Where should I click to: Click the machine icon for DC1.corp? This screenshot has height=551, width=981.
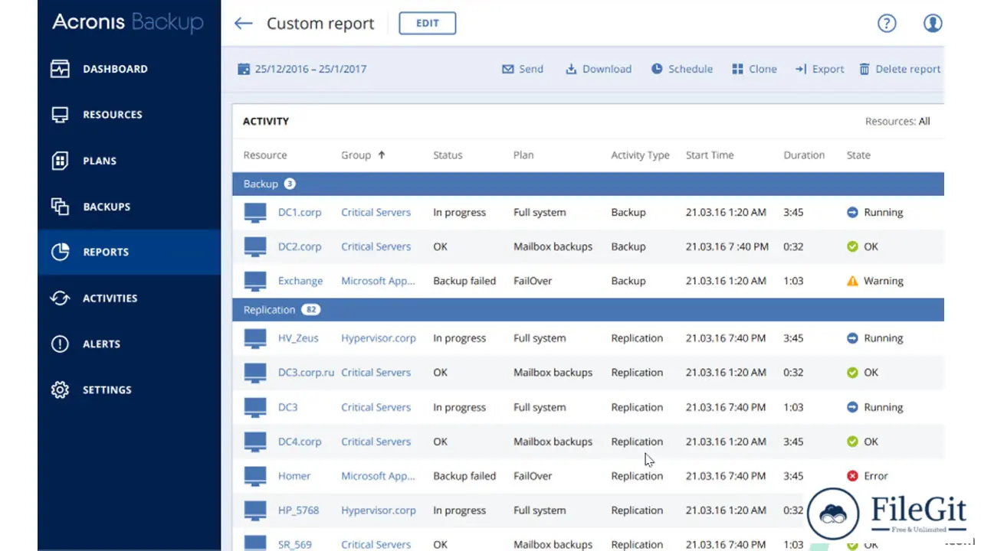coord(255,213)
